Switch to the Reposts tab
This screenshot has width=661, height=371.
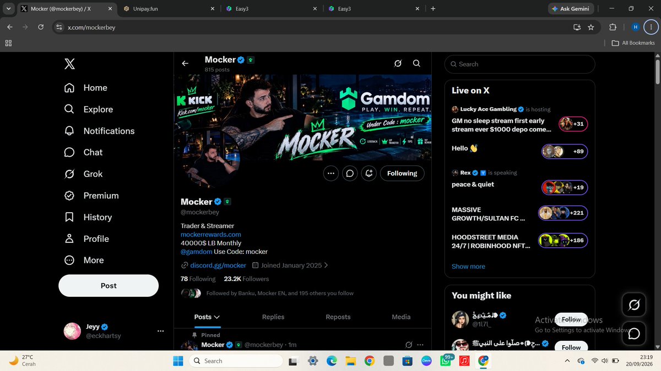(338, 317)
